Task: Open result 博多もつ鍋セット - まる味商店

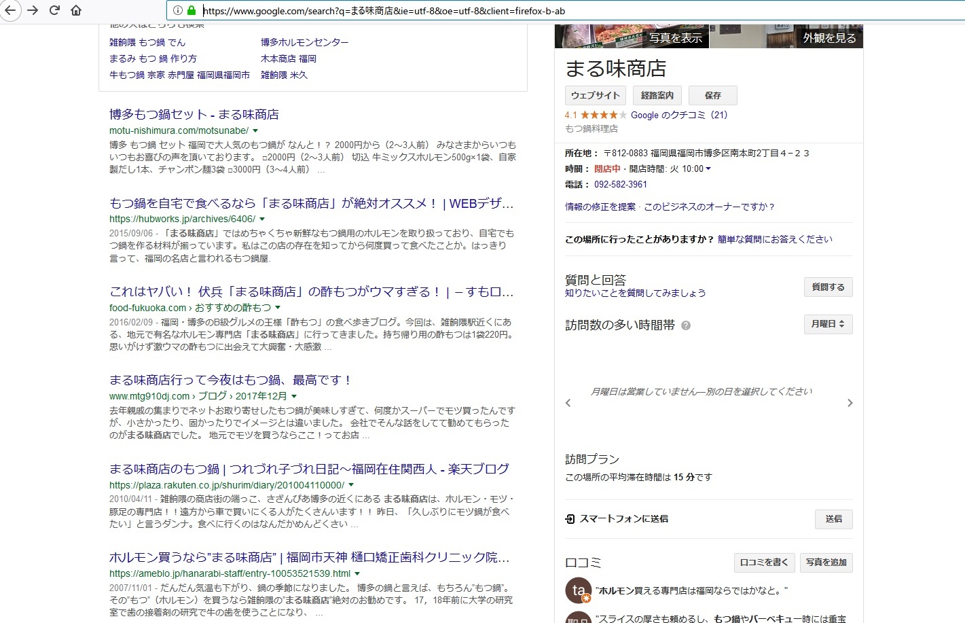Action: pyautogui.click(x=194, y=114)
